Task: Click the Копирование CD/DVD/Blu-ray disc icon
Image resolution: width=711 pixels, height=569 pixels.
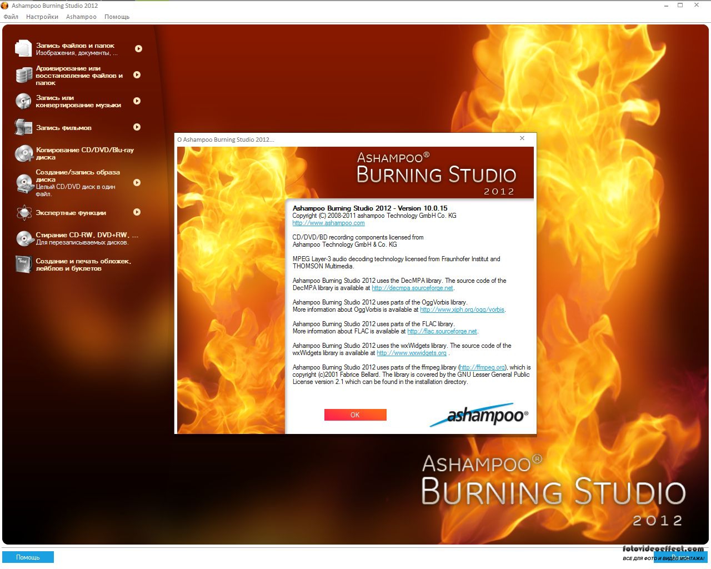Action: [24, 153]
